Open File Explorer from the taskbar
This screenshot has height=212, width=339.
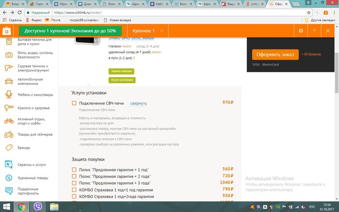(x=54, y=207)
